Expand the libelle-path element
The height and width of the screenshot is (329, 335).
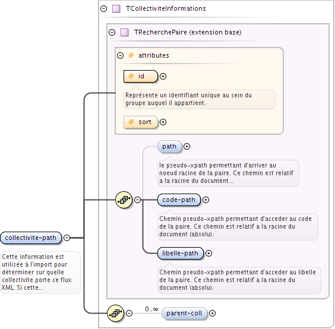[208, 253]
